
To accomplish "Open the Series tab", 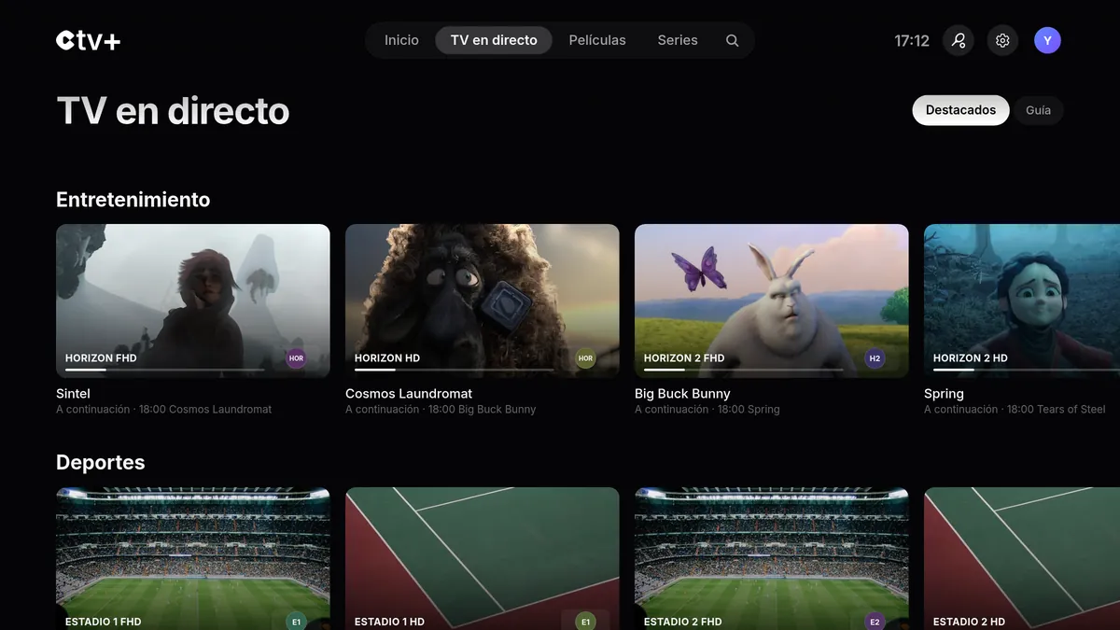I will pyautogui.click(x=678, y=40).
